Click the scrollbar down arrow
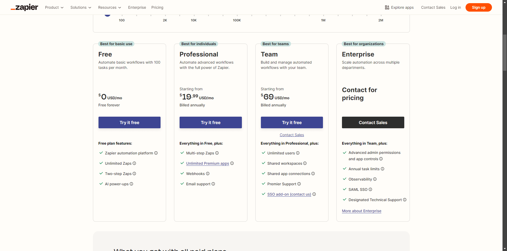 coord(505,249)
